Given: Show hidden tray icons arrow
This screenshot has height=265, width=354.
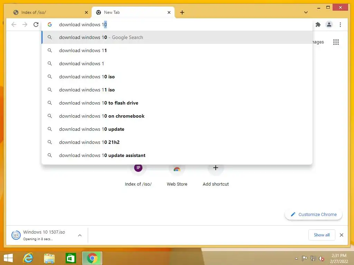Looking at the screenshot, I should (x=296, y=258).
